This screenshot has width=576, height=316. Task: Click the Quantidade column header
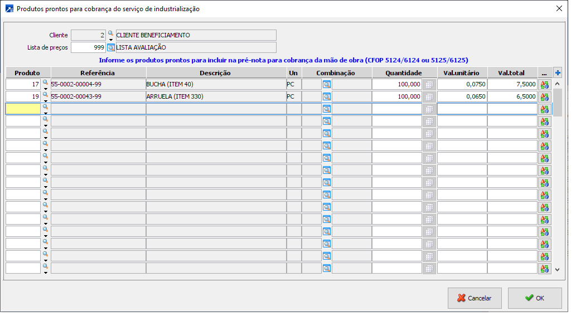coord(404,72)
